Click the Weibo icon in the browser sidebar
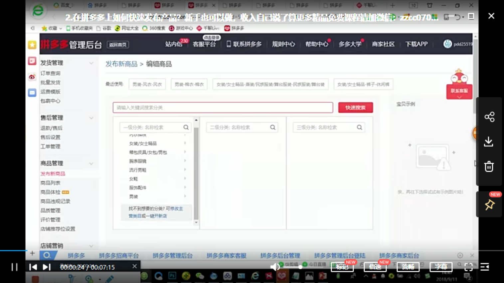The image size is (504, 283). click(32, 77)
